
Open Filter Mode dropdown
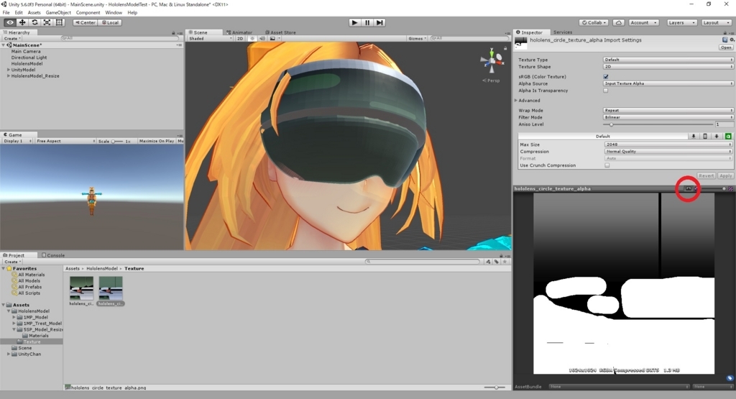point(668,117)
